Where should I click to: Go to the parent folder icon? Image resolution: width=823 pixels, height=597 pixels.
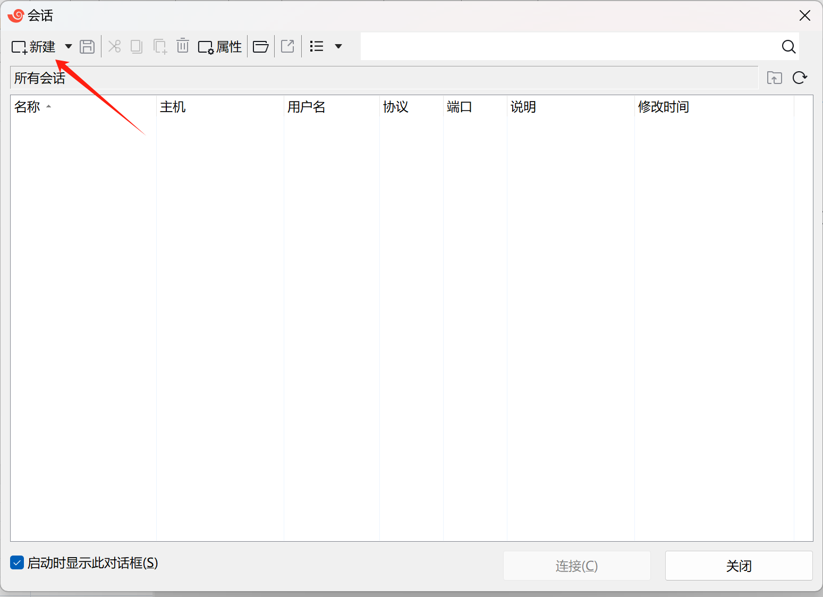774,78
